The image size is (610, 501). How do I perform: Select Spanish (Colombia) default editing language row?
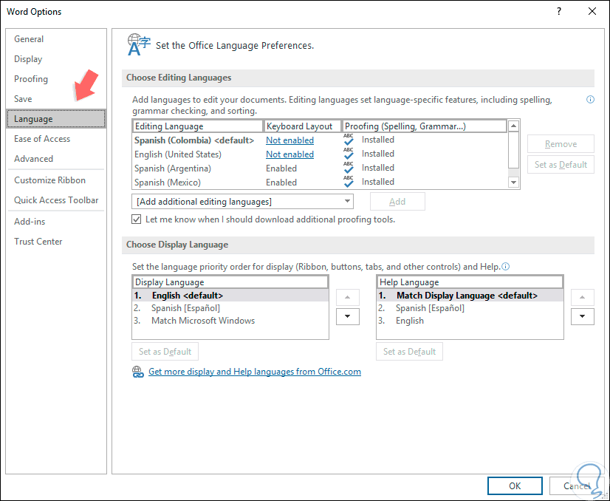coord(320,140)
